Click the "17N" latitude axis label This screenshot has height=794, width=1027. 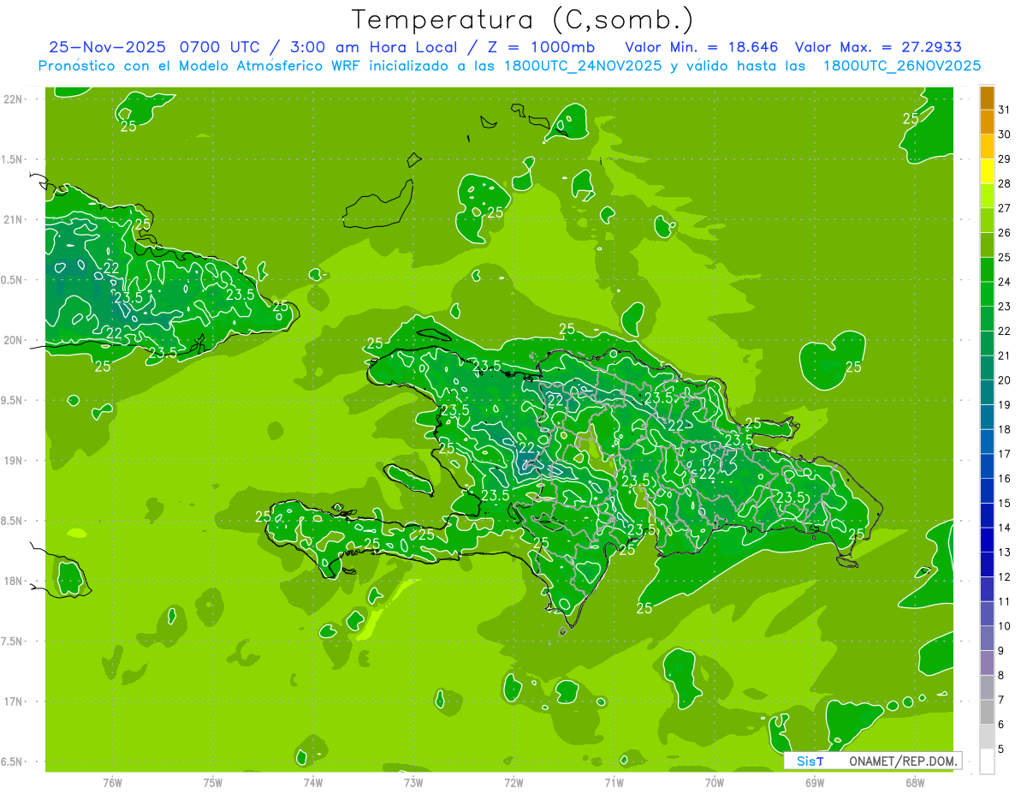(15, 701)
